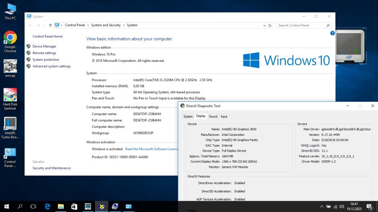
Task: Open Microsoft Edge from the taskbar
Action: coord(47,206)
